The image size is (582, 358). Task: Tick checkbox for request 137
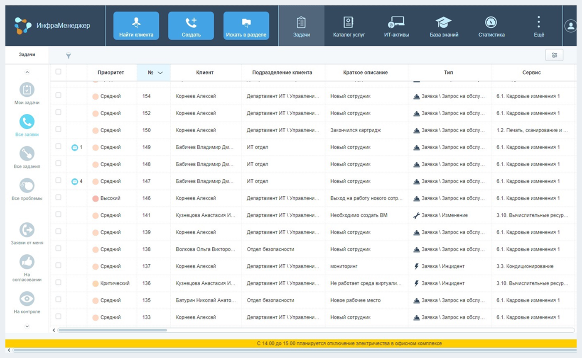58,265
